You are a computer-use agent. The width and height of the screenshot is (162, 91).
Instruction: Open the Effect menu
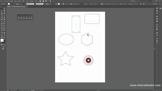24,1
